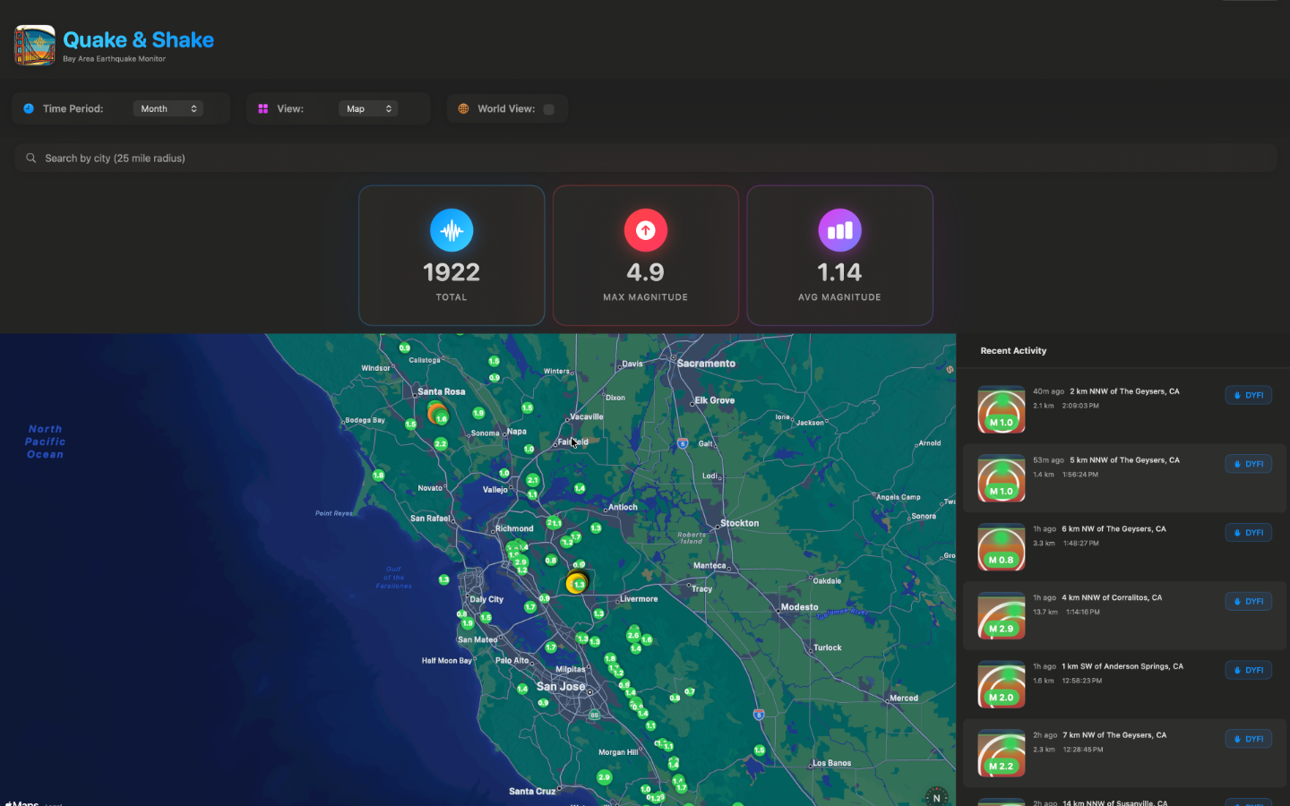Screen dimensions: 1290x806
Task: Click the 2.9 quake marker near Santa Cruz
Action: (605, 777)
